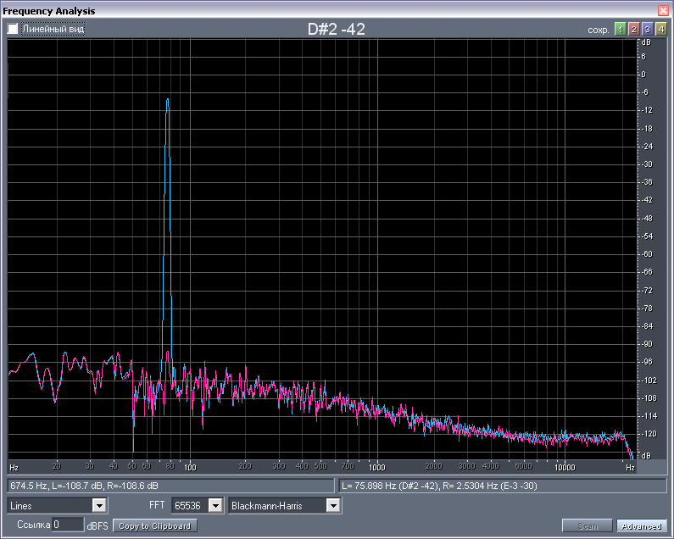The width and height of the screenshot is (674, 539).
Task: Click the -60 dB scale label
Action: click(647, 254)
